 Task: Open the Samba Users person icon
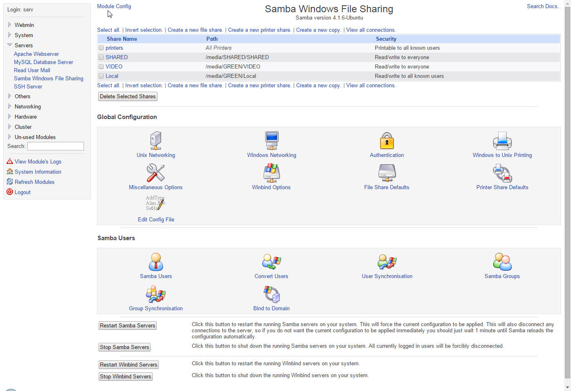click(x=156, y=262)
